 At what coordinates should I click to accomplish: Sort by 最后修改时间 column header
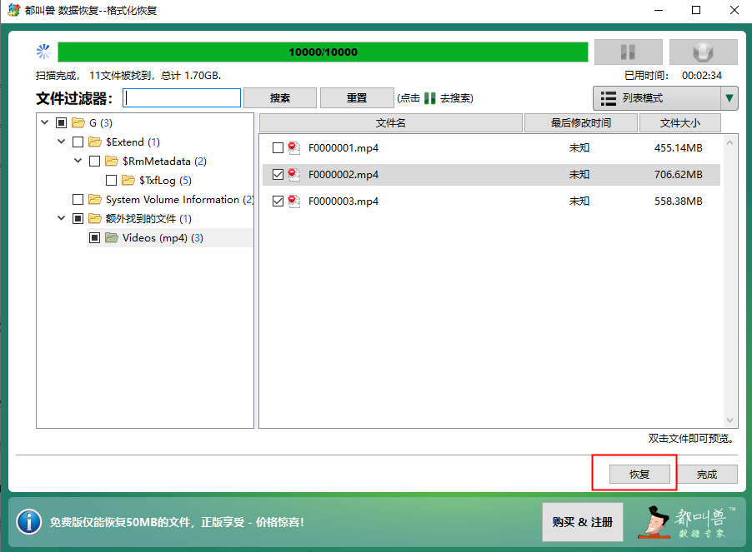[581, 123]
